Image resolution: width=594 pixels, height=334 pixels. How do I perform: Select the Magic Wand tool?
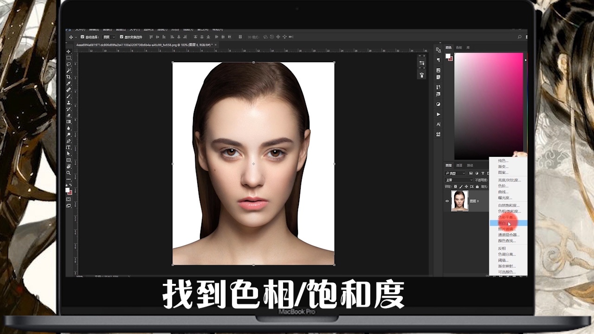(69, 71)
